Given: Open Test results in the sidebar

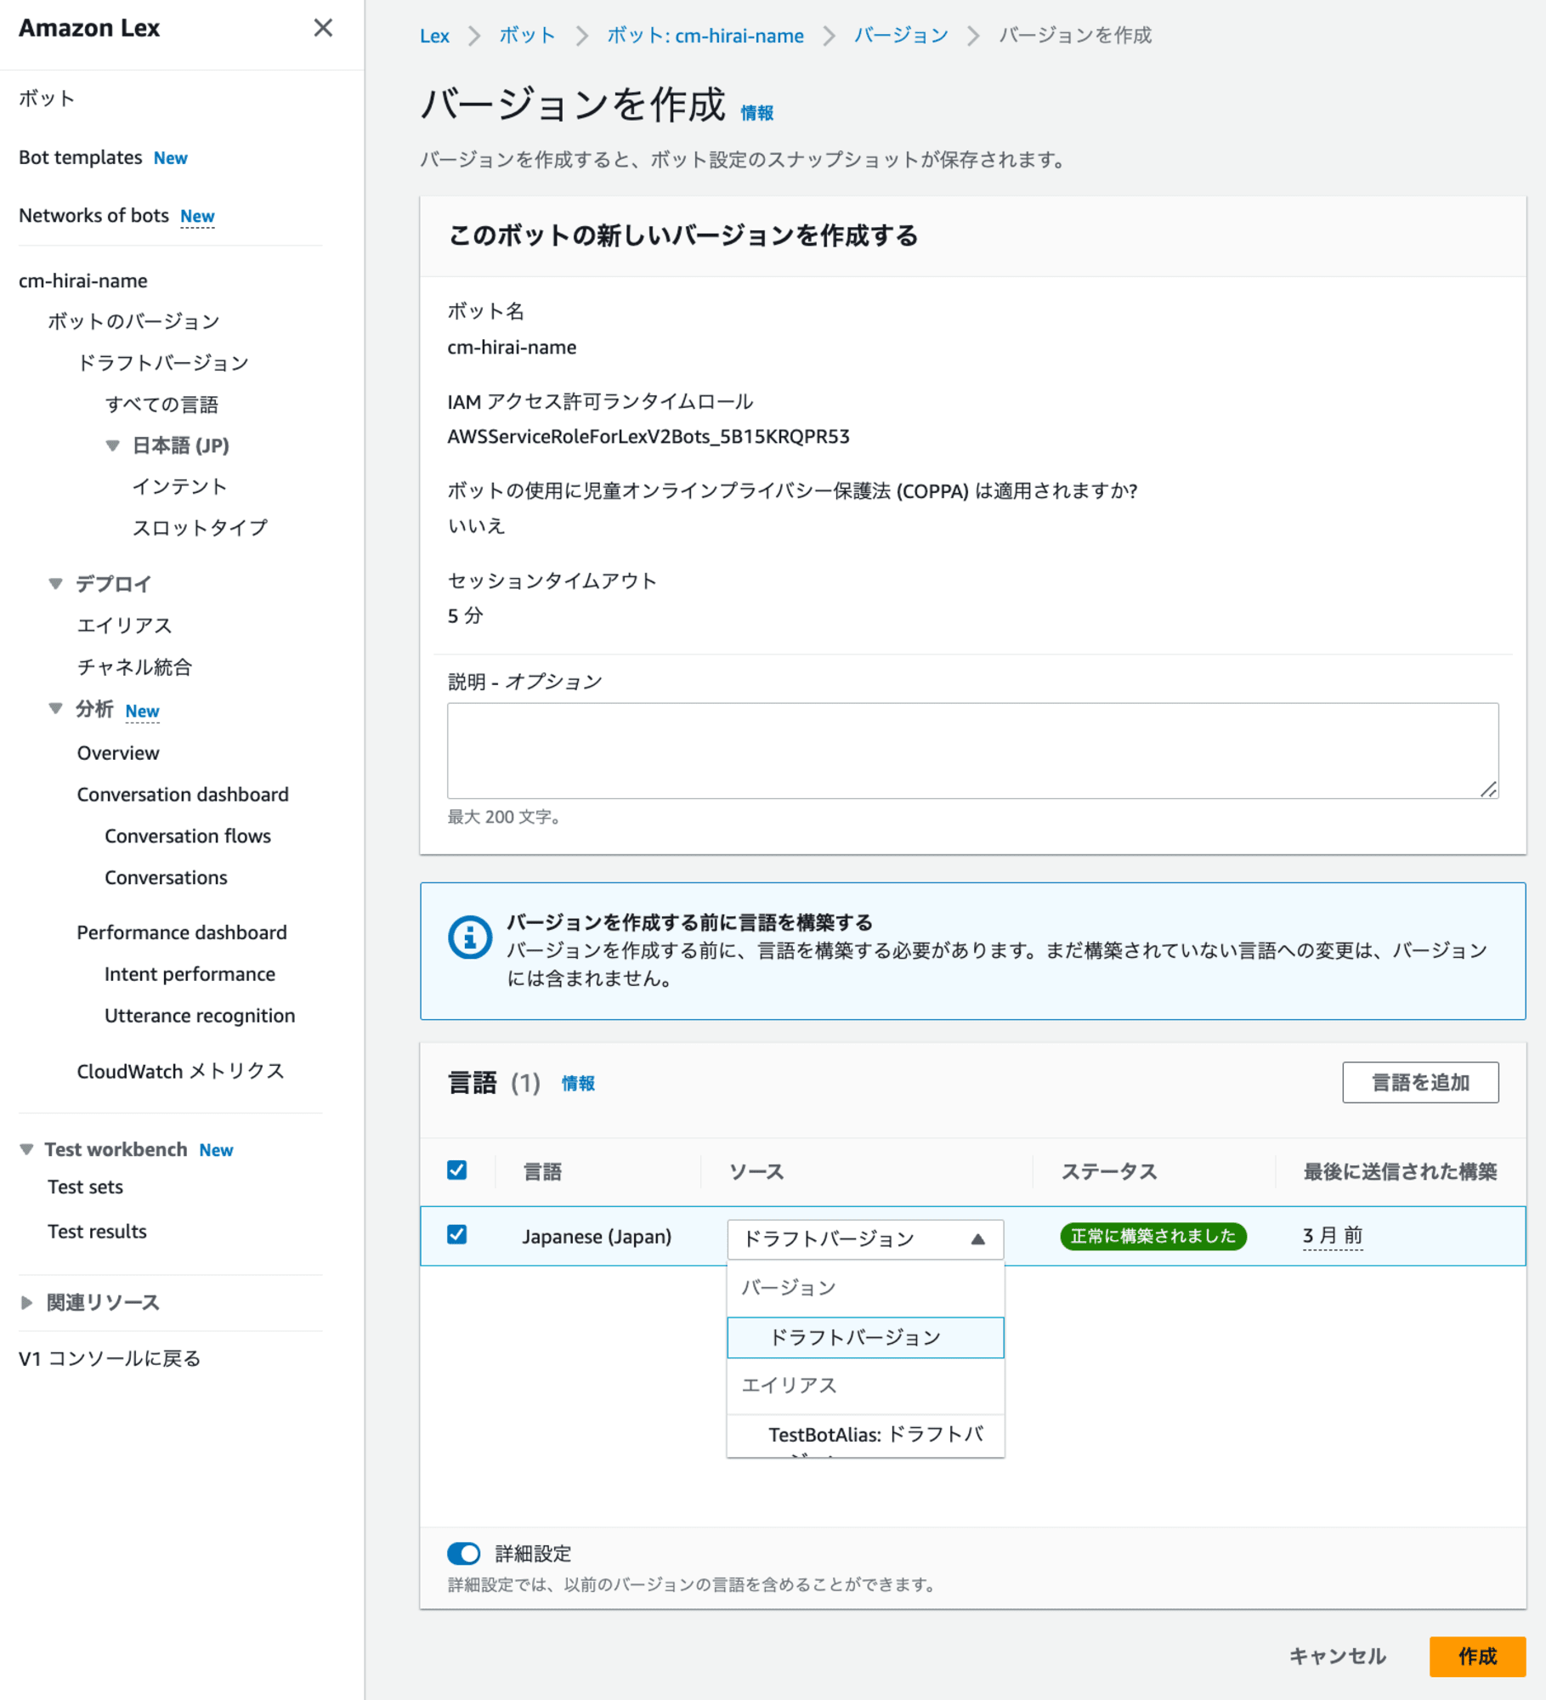Looking at the screenshot, I should [x=97, y=1231].
